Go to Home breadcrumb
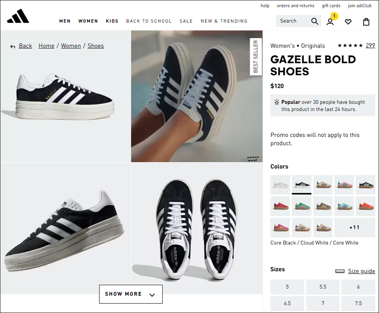The image size is (379, 313). (x=47, y=46)
